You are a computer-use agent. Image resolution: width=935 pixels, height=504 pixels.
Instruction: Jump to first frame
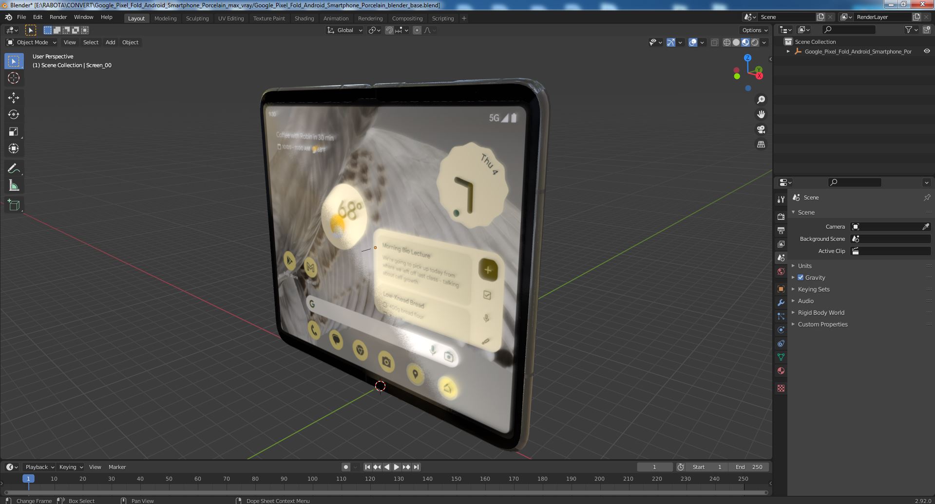(x=367, y=467)
